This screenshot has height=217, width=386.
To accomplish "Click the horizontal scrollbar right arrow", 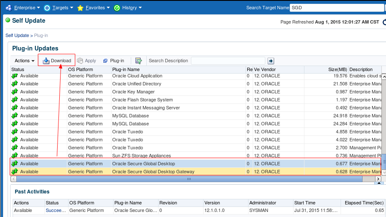I will click(x=378, y=179).
